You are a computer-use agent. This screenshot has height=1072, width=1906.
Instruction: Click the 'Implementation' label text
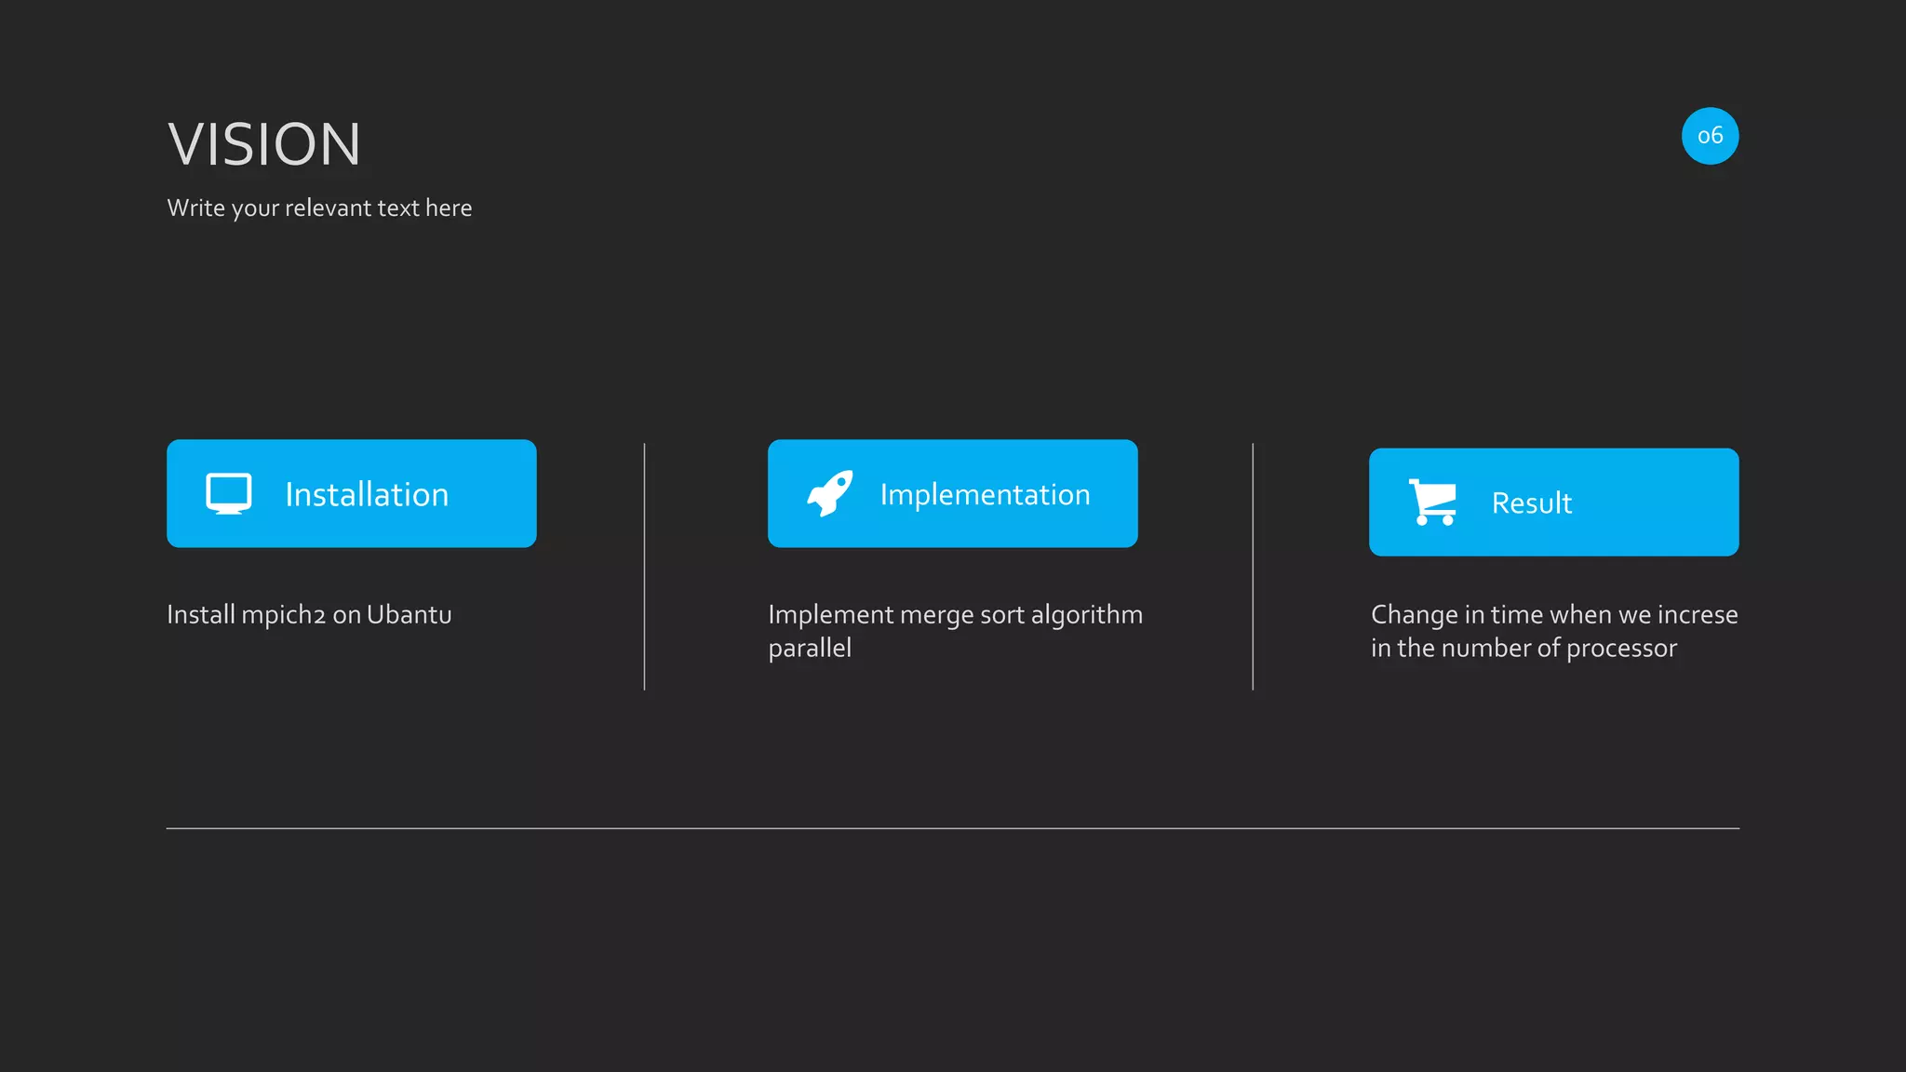985,494
